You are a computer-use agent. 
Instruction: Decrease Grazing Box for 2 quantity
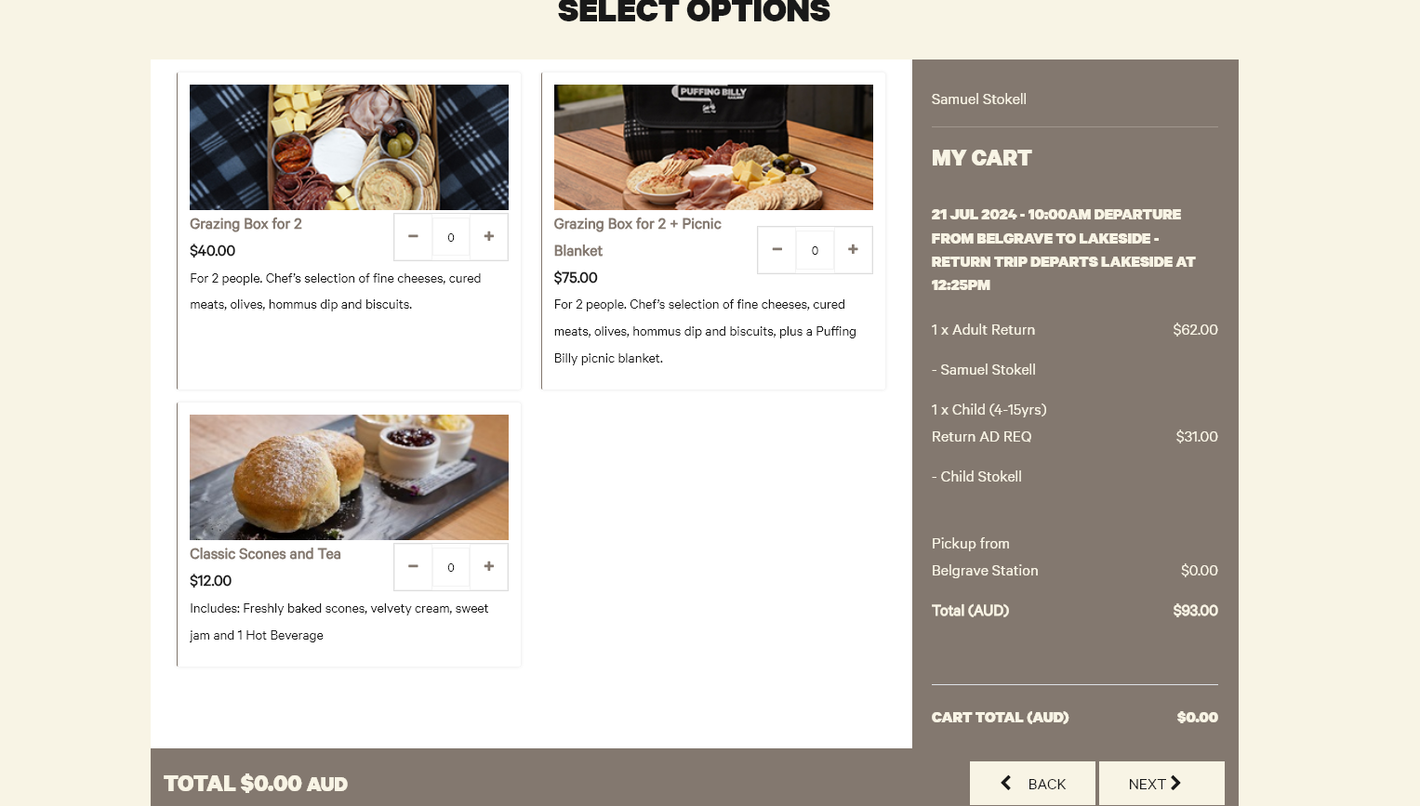click(413, 237)
